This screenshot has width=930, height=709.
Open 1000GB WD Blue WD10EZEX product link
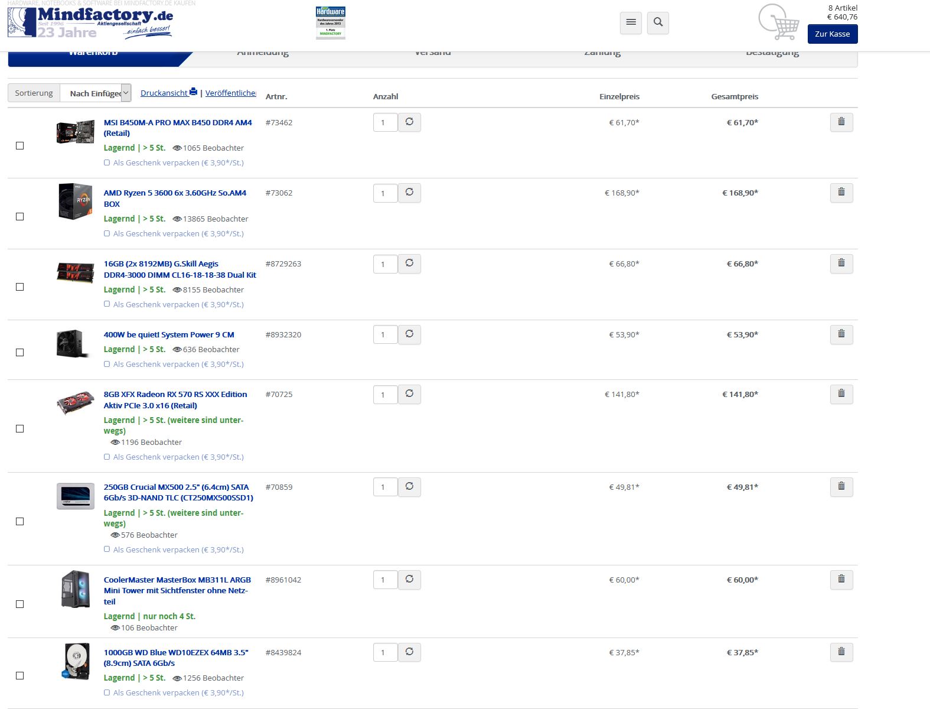[x=176, y=658]
